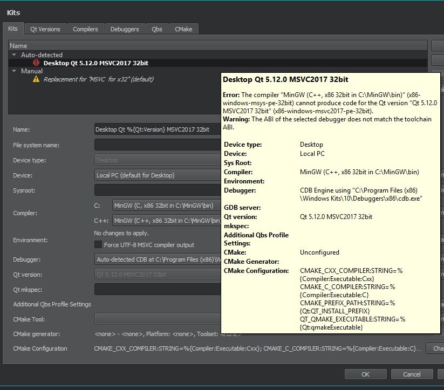Open the C compiler dropdown

pos(167,206)
